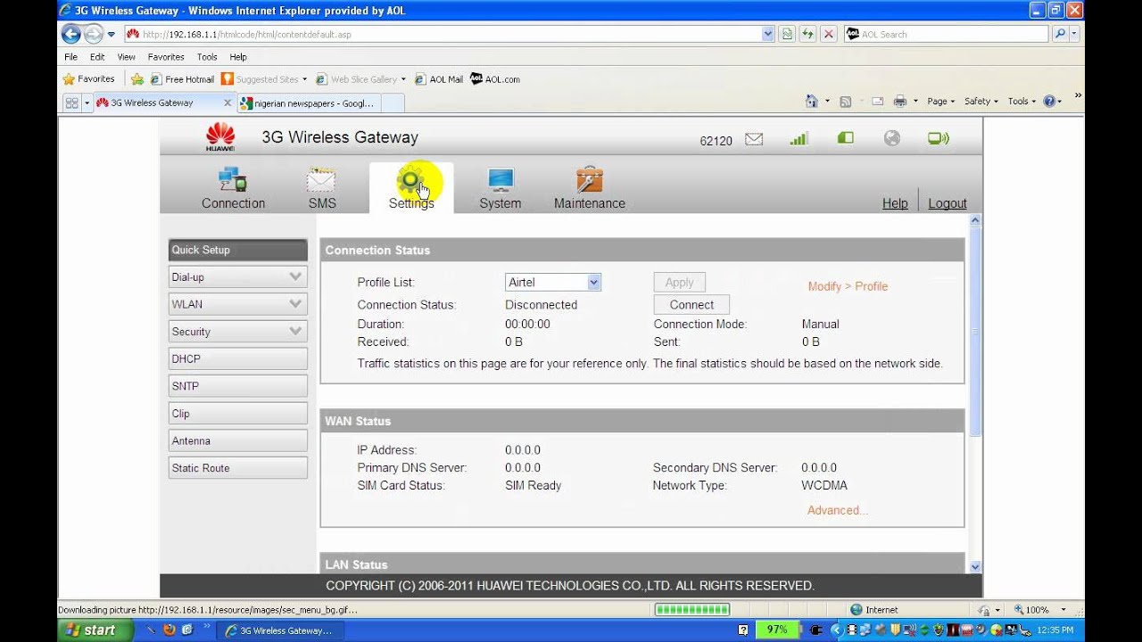Click the Read Mail icon

pos(877,101)
